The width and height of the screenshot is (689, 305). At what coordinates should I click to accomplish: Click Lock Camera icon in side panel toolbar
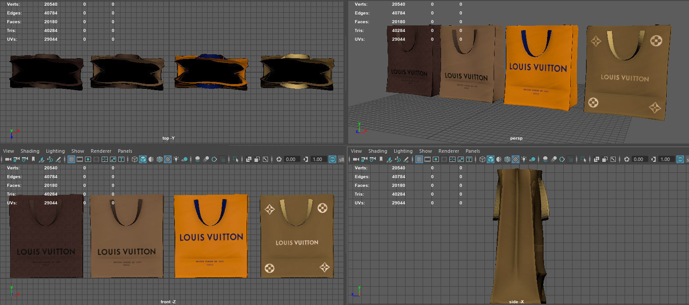coord(364,159)
